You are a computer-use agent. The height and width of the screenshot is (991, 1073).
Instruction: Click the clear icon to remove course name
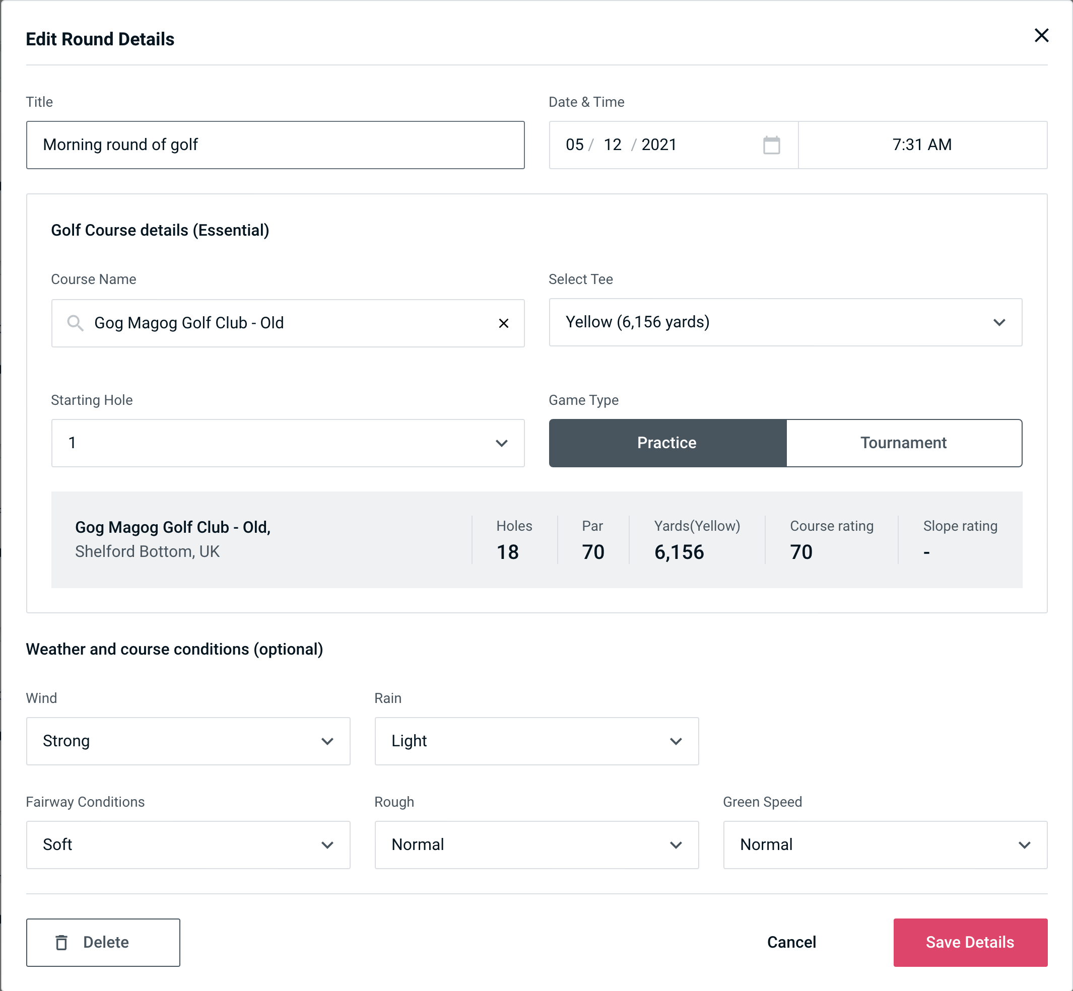(x=503, y=323)
